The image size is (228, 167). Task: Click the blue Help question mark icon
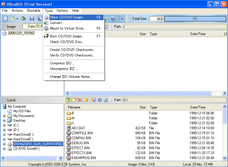pos(113,19)
